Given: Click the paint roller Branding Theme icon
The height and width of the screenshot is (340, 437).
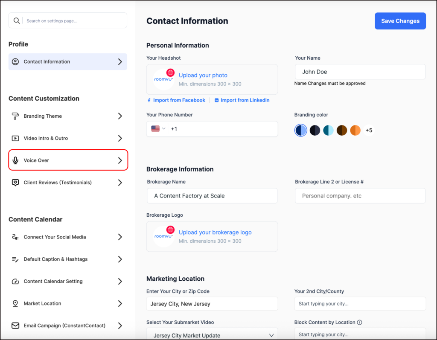Looking at the screenshot, I should pyautogui.click(x=16, y=116).
